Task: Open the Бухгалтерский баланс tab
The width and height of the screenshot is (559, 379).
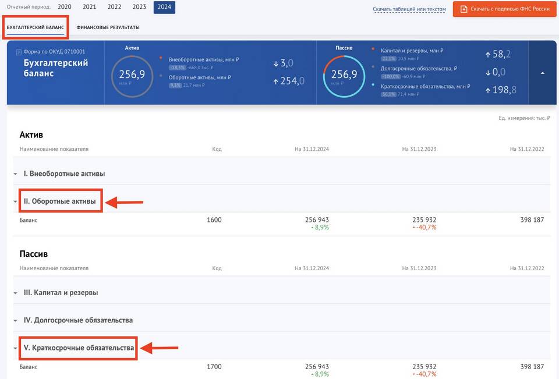Action: (35, 27)
